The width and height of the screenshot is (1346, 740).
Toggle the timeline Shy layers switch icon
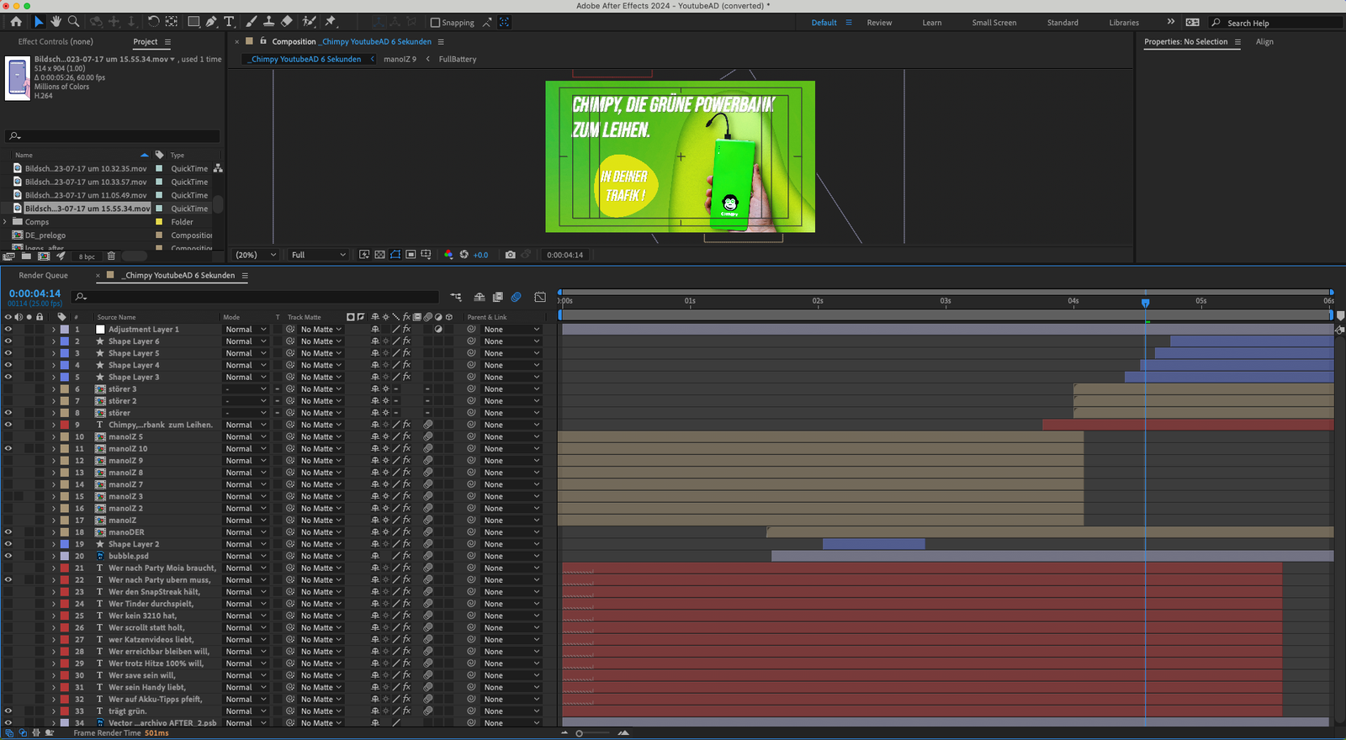pyautogui.click(x=480, y=297)
